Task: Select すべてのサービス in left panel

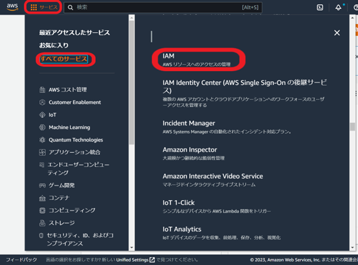Action: click(x=64, y=59)
